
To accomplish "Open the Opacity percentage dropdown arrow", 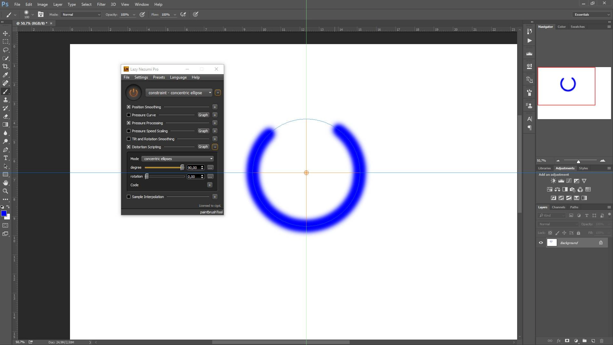I will (134, 15).
